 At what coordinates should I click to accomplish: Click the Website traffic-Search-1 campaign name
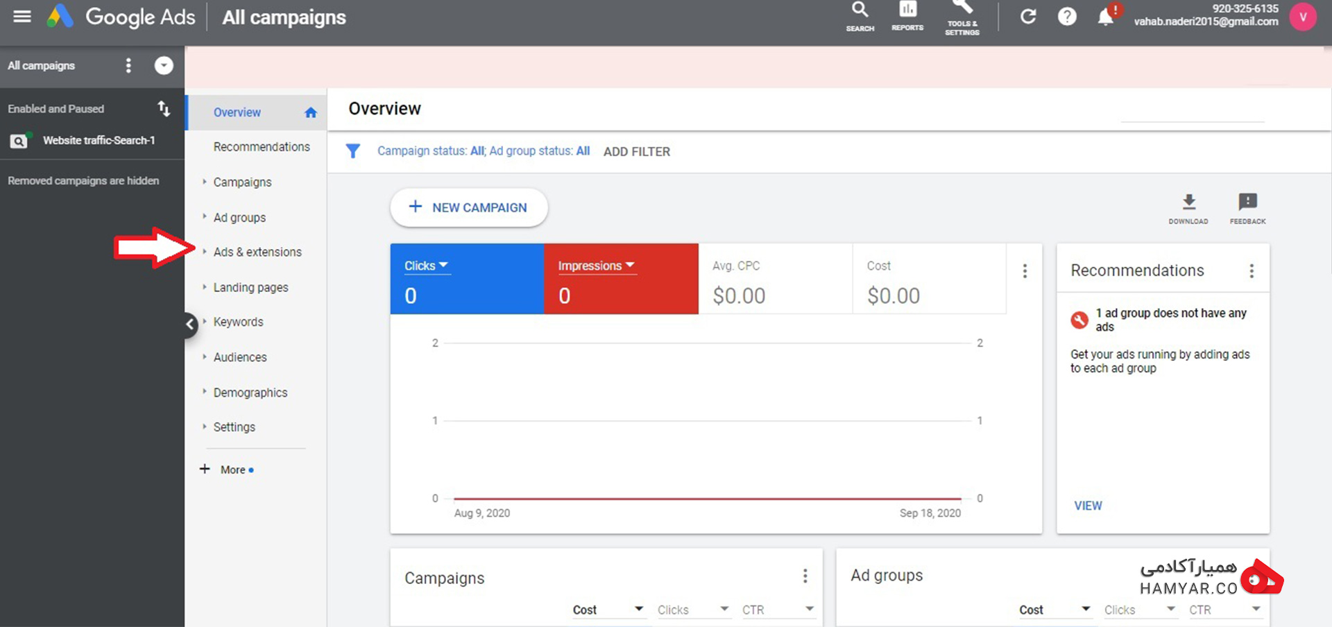(99, 141)
